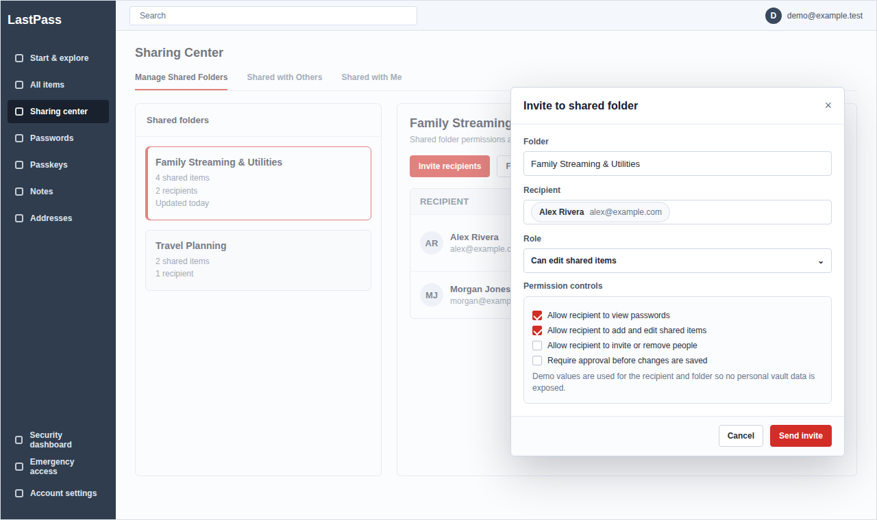Click the Addresses sidebar icon
The image size is (877, 520).
tap(19, 218)
